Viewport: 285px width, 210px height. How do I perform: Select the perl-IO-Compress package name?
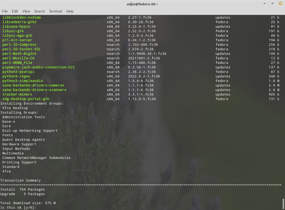[x=19, y=45]
